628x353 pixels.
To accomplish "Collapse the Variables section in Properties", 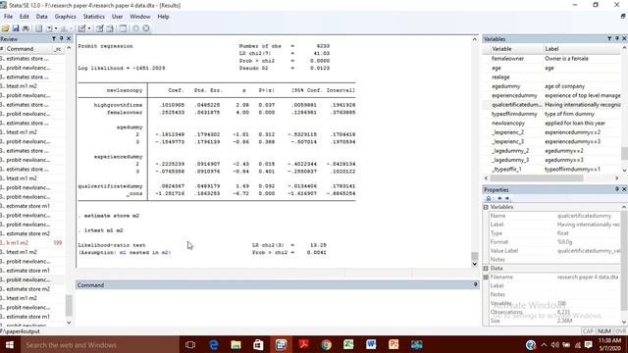I will coord(486,207).
